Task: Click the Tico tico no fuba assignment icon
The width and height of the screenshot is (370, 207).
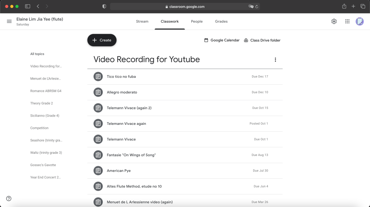Action: pyautogui.click(x=98, y=77)
